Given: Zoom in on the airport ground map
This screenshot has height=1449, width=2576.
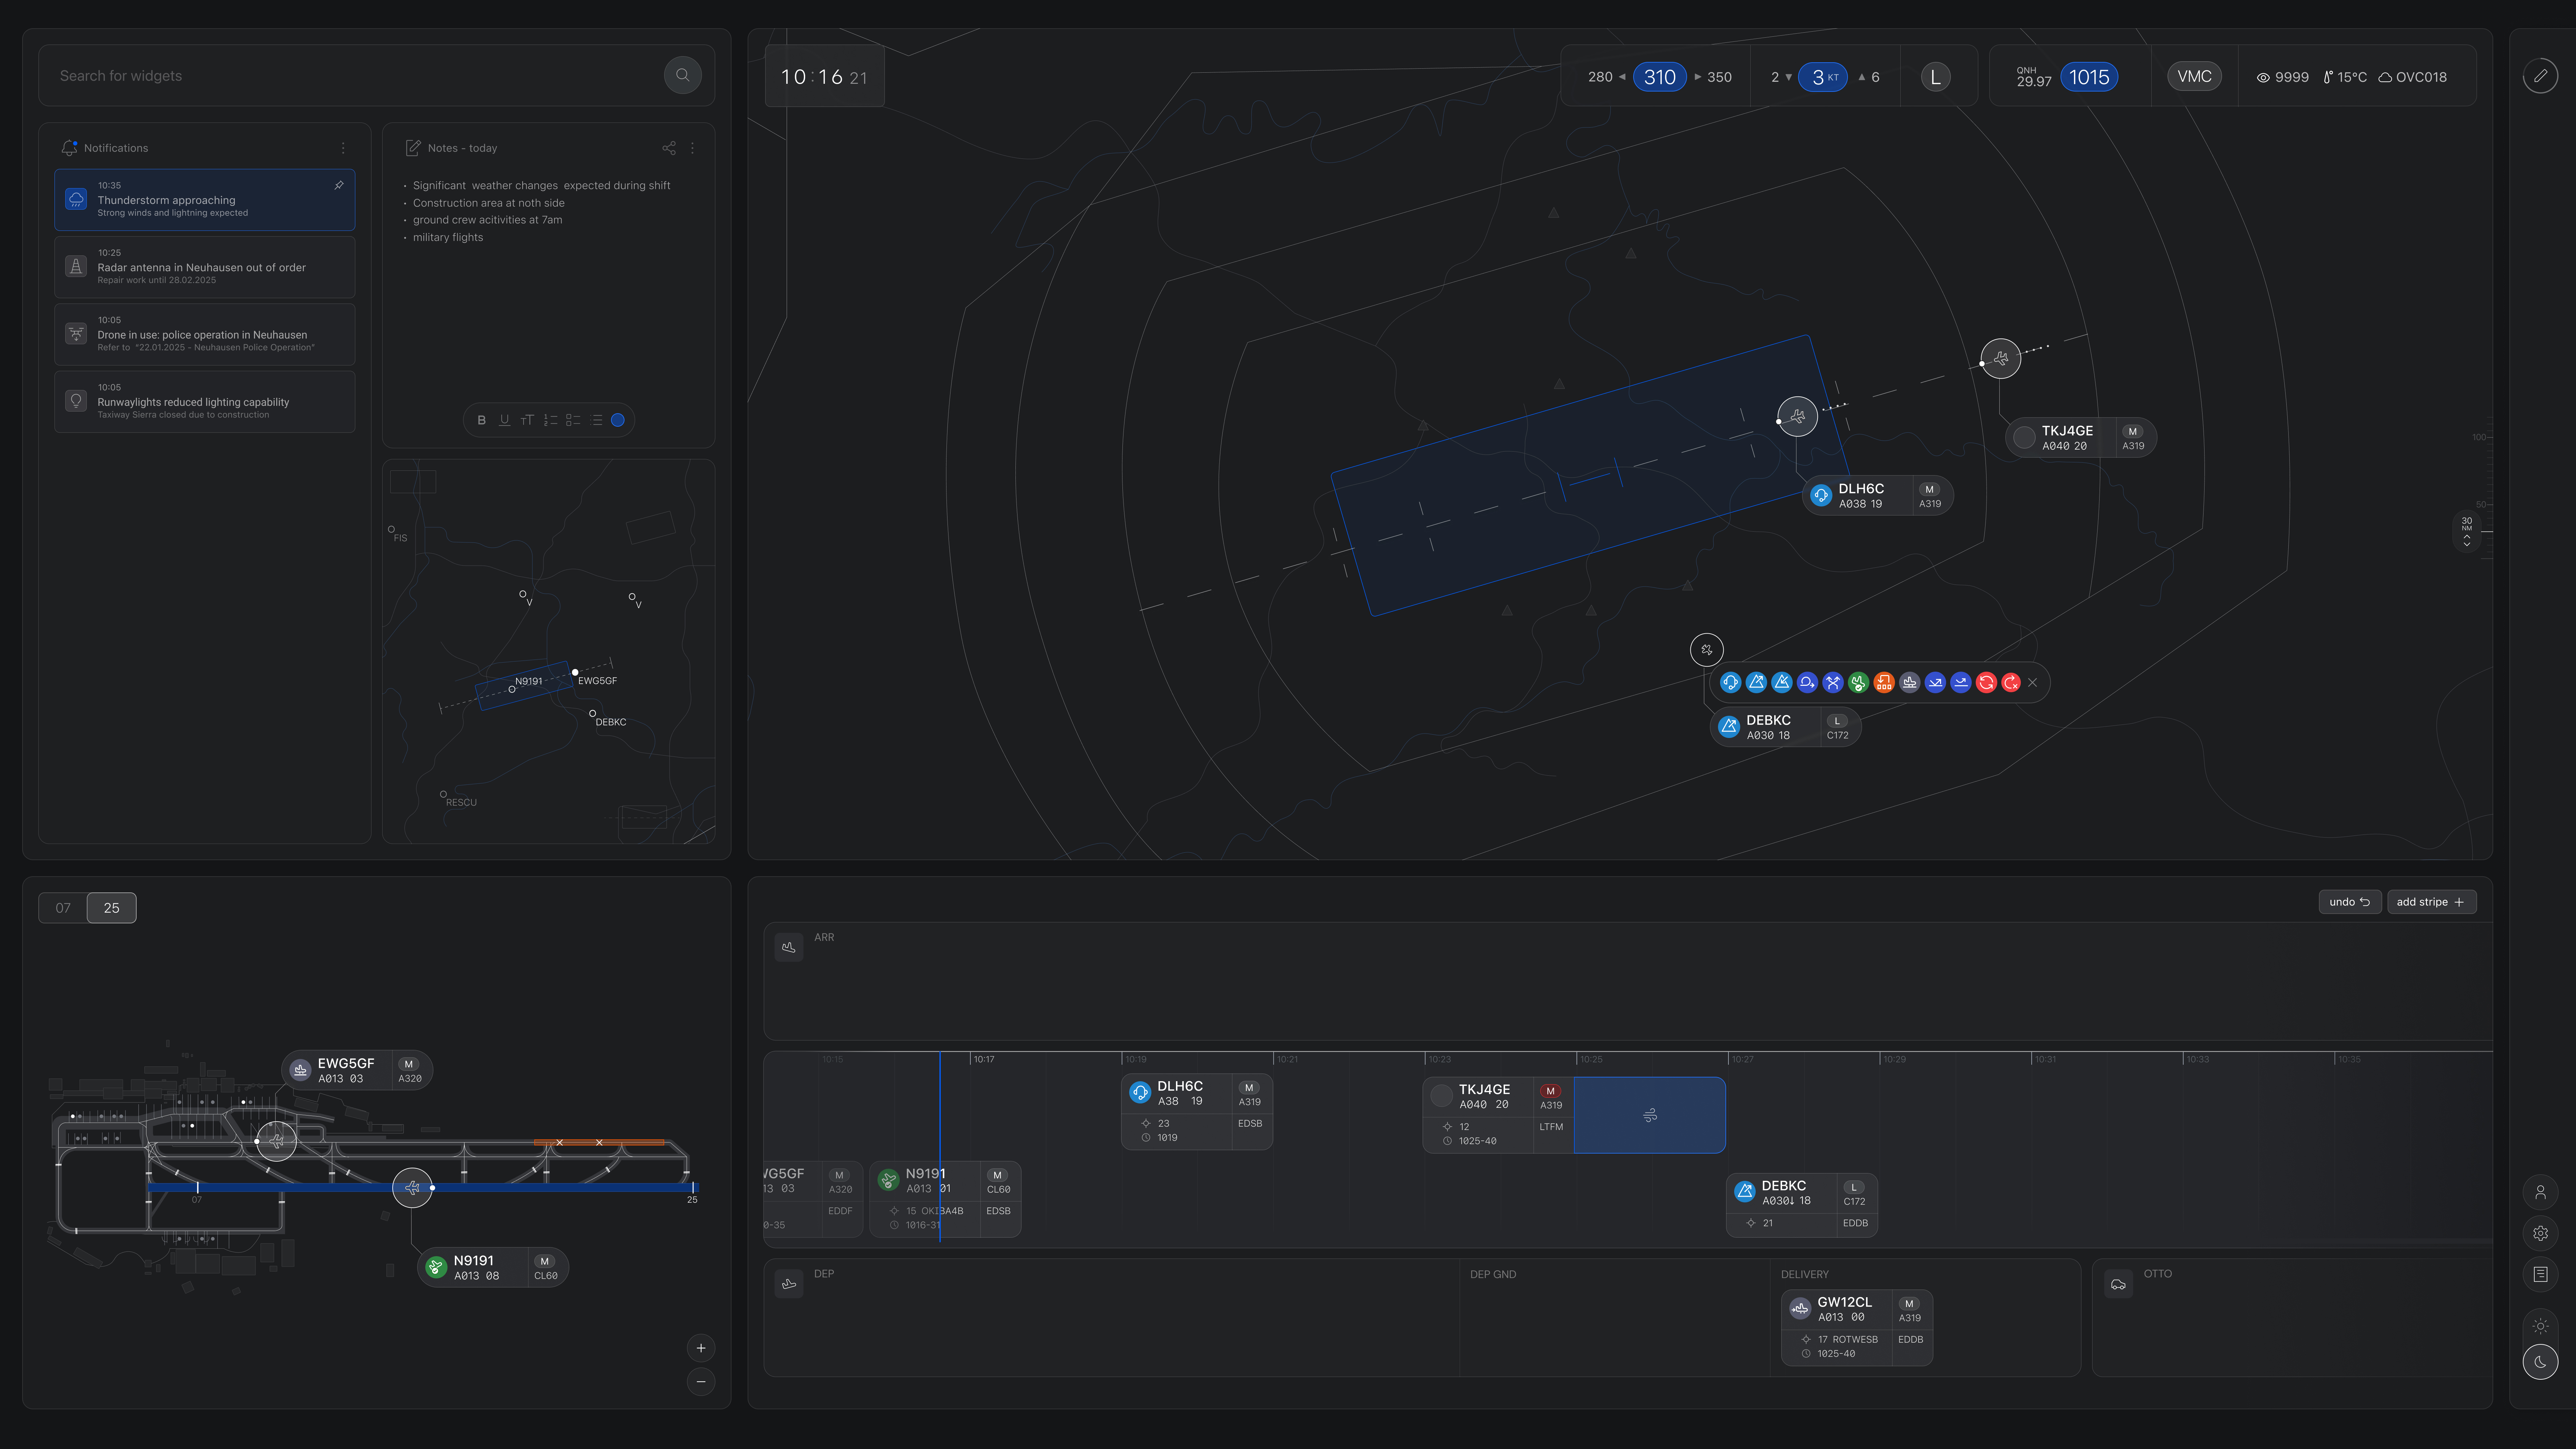Looking at the screenshot, I should point(701,1348).
